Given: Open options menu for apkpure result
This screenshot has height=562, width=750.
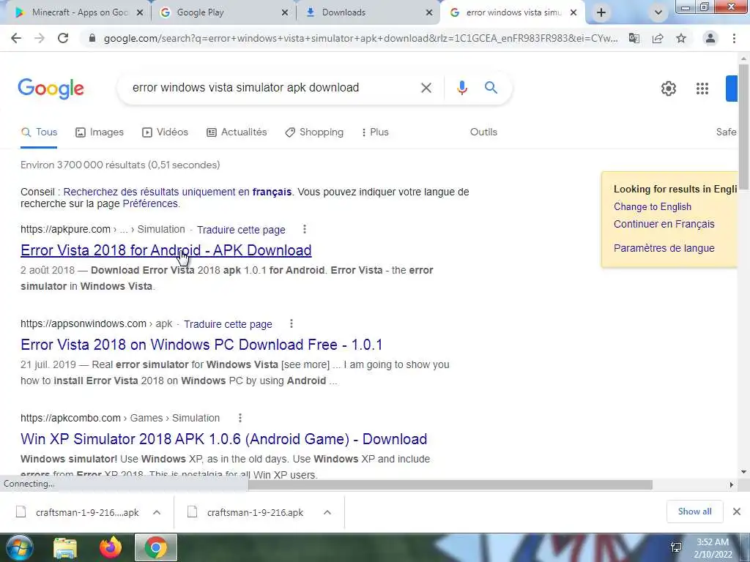Looking at the screenshot, I should pos(304,229).
